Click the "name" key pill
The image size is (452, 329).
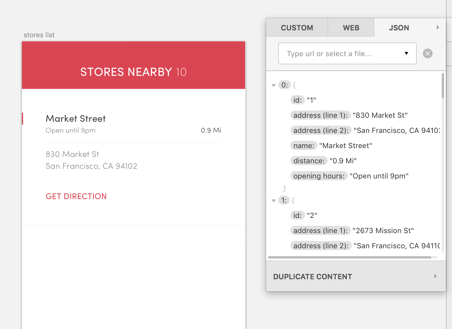tap(303, 145)
